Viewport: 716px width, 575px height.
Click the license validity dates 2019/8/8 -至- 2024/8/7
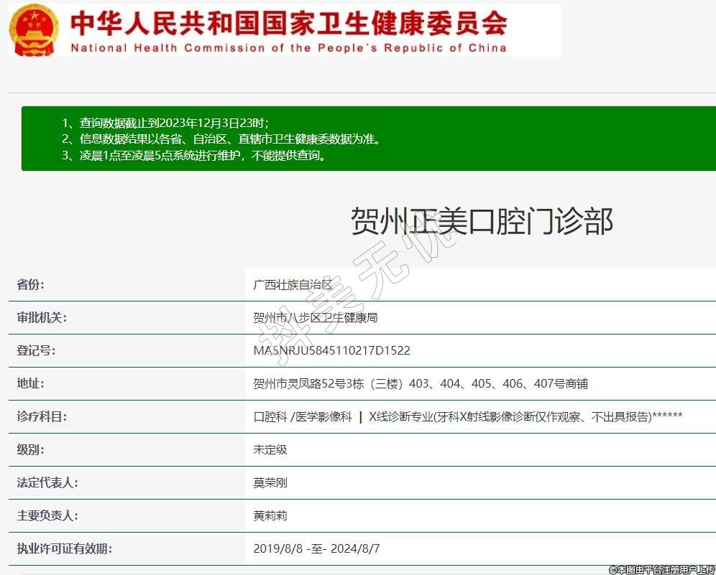(x=316, y=548)
